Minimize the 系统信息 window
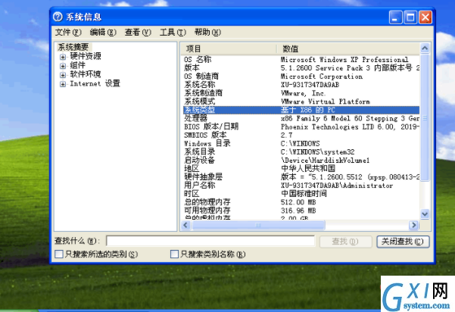This screenshot has width=455, height=312. coord(395,17)
